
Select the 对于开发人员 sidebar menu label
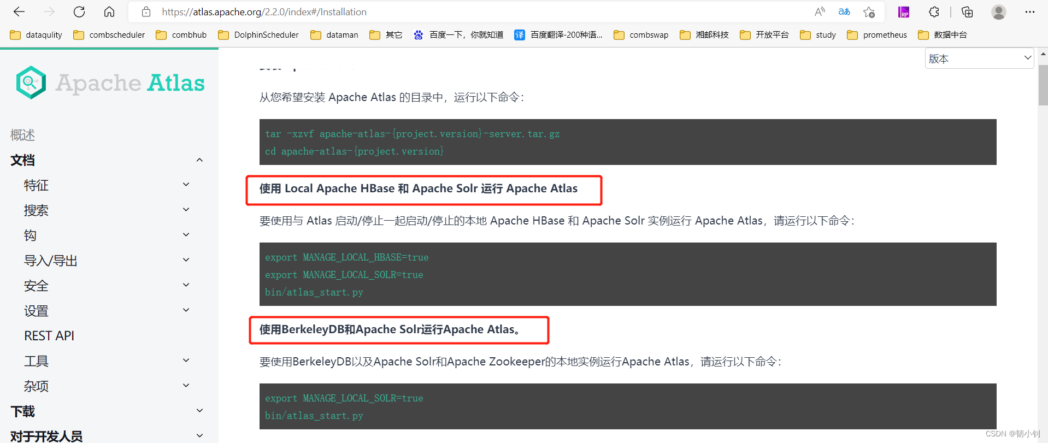[x=46, y=436]
